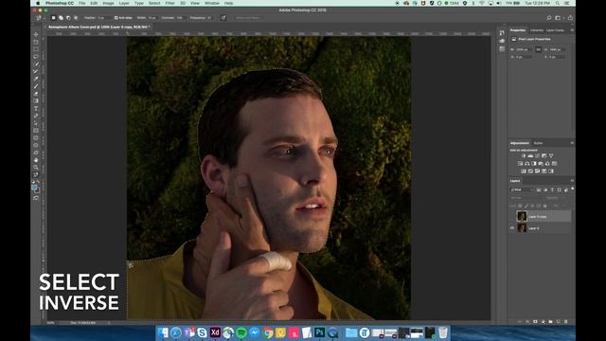Screen dimensions: 606x341
Task: Add a Hue/Saturation adjustment
Action: coord(520,164)
